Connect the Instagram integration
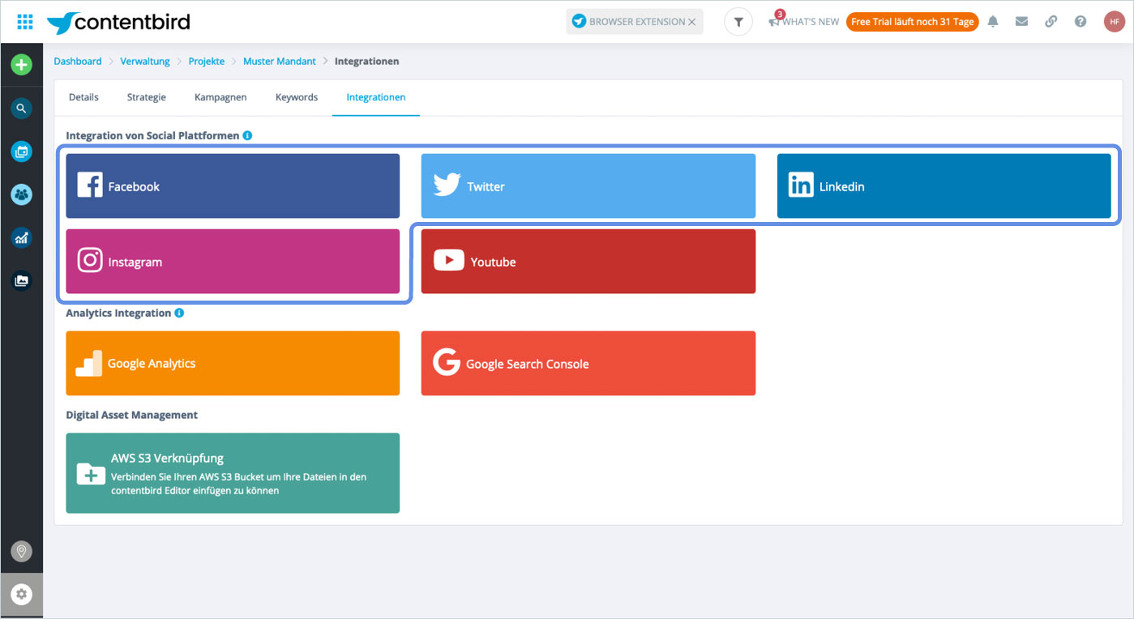The height and width of the screenshot is (619, 1134). 233,261
